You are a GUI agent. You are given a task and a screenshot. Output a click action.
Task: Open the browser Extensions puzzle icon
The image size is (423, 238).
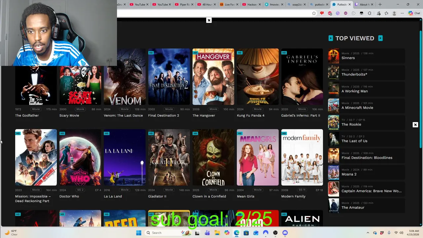[369, 13]
